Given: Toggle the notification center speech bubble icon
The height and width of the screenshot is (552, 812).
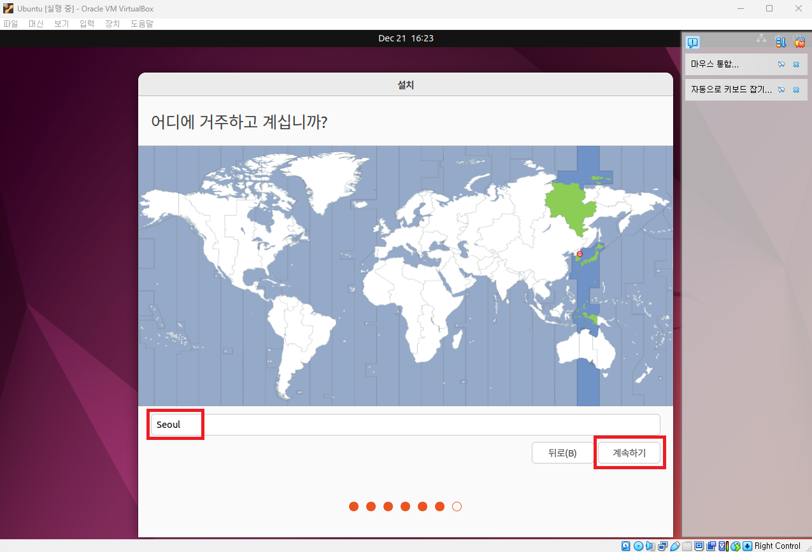Looking at the screenshot, I should point(693,43).
